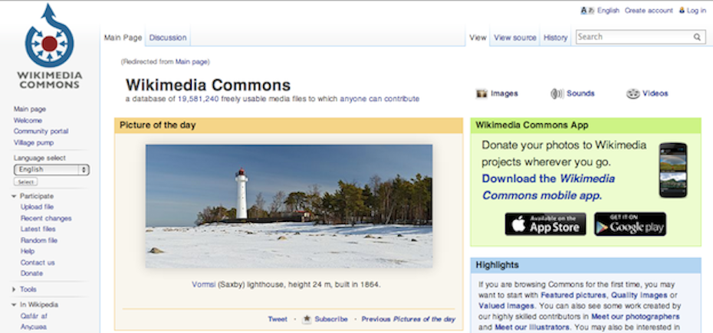Screen dimensions: 713x333
Task: Collapse the Participate sidebar section
Action: (x=14, y=196)
